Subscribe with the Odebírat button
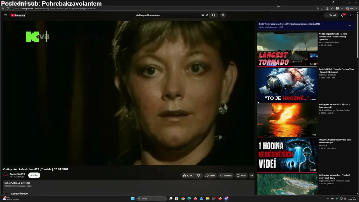Image resolution: width=359 pixels, height=202 pixels. pos(34,175)
